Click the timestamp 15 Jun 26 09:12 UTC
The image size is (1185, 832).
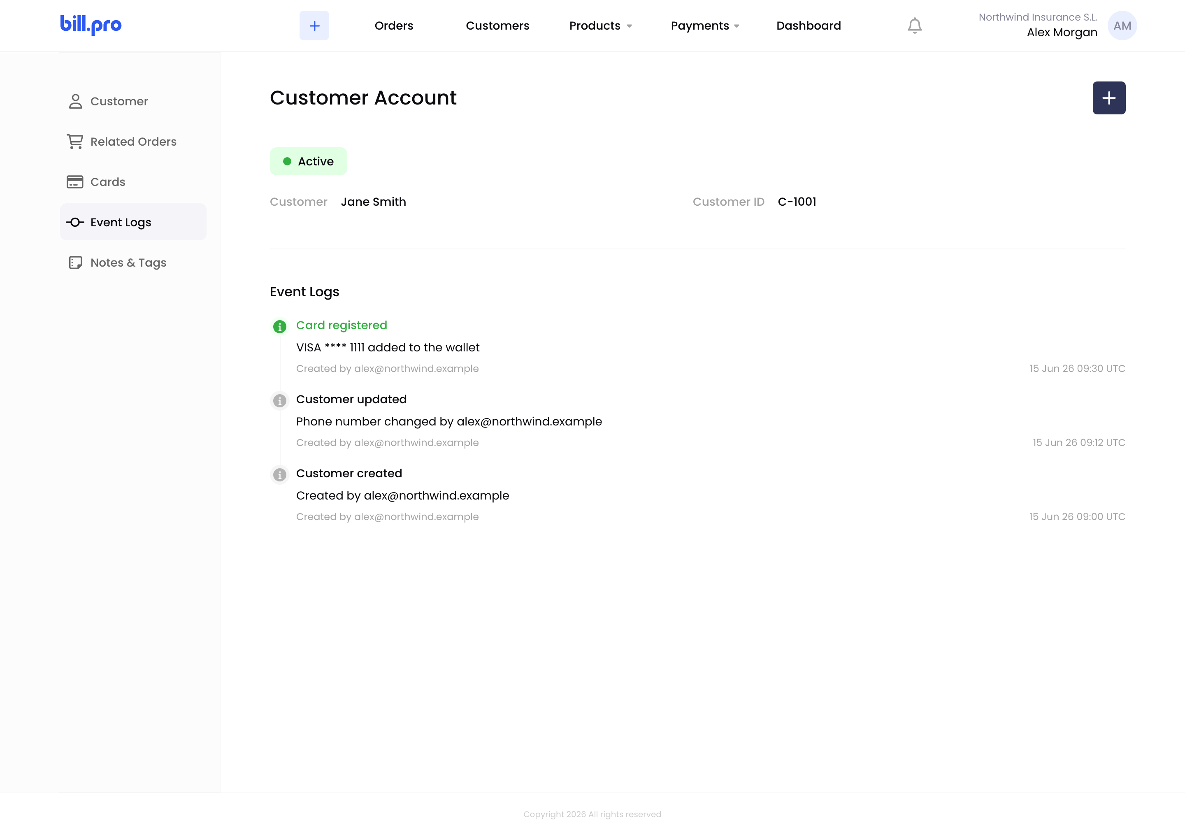1079,443
